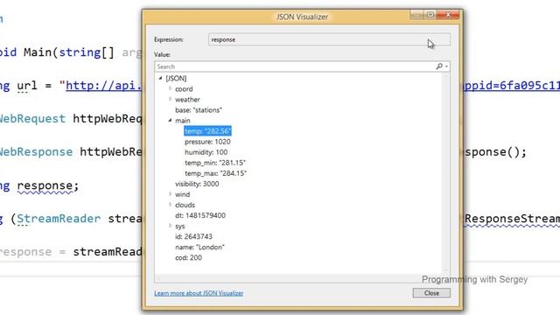The height and width of the screenshot is (315, 560).
Task: Click the wind label in tree
Action: (183, 194)
